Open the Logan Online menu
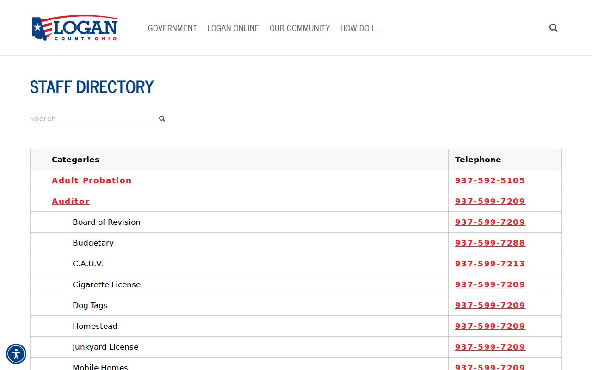592x370 pixels. pos(233,28)
